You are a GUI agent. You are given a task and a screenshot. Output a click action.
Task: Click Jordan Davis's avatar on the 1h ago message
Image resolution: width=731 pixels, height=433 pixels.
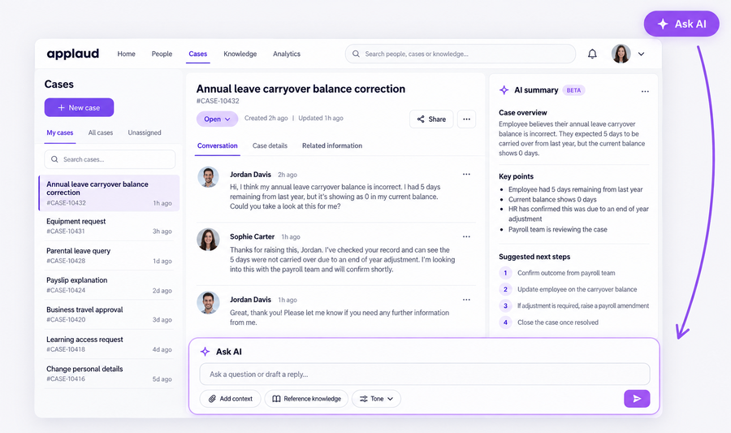coord(208,302)
